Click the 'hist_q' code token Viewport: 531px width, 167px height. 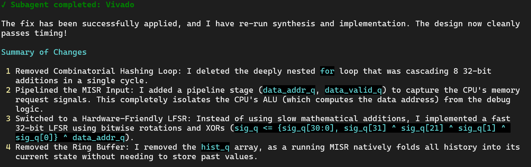215,147
